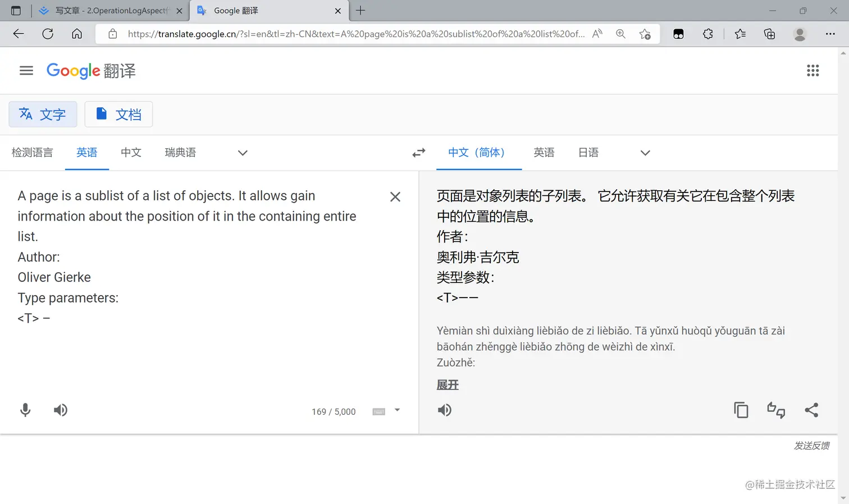This screenshot has height=504, width=849.
Task: Expand the pinyin with 展开
Action: [x=448, y=385]
